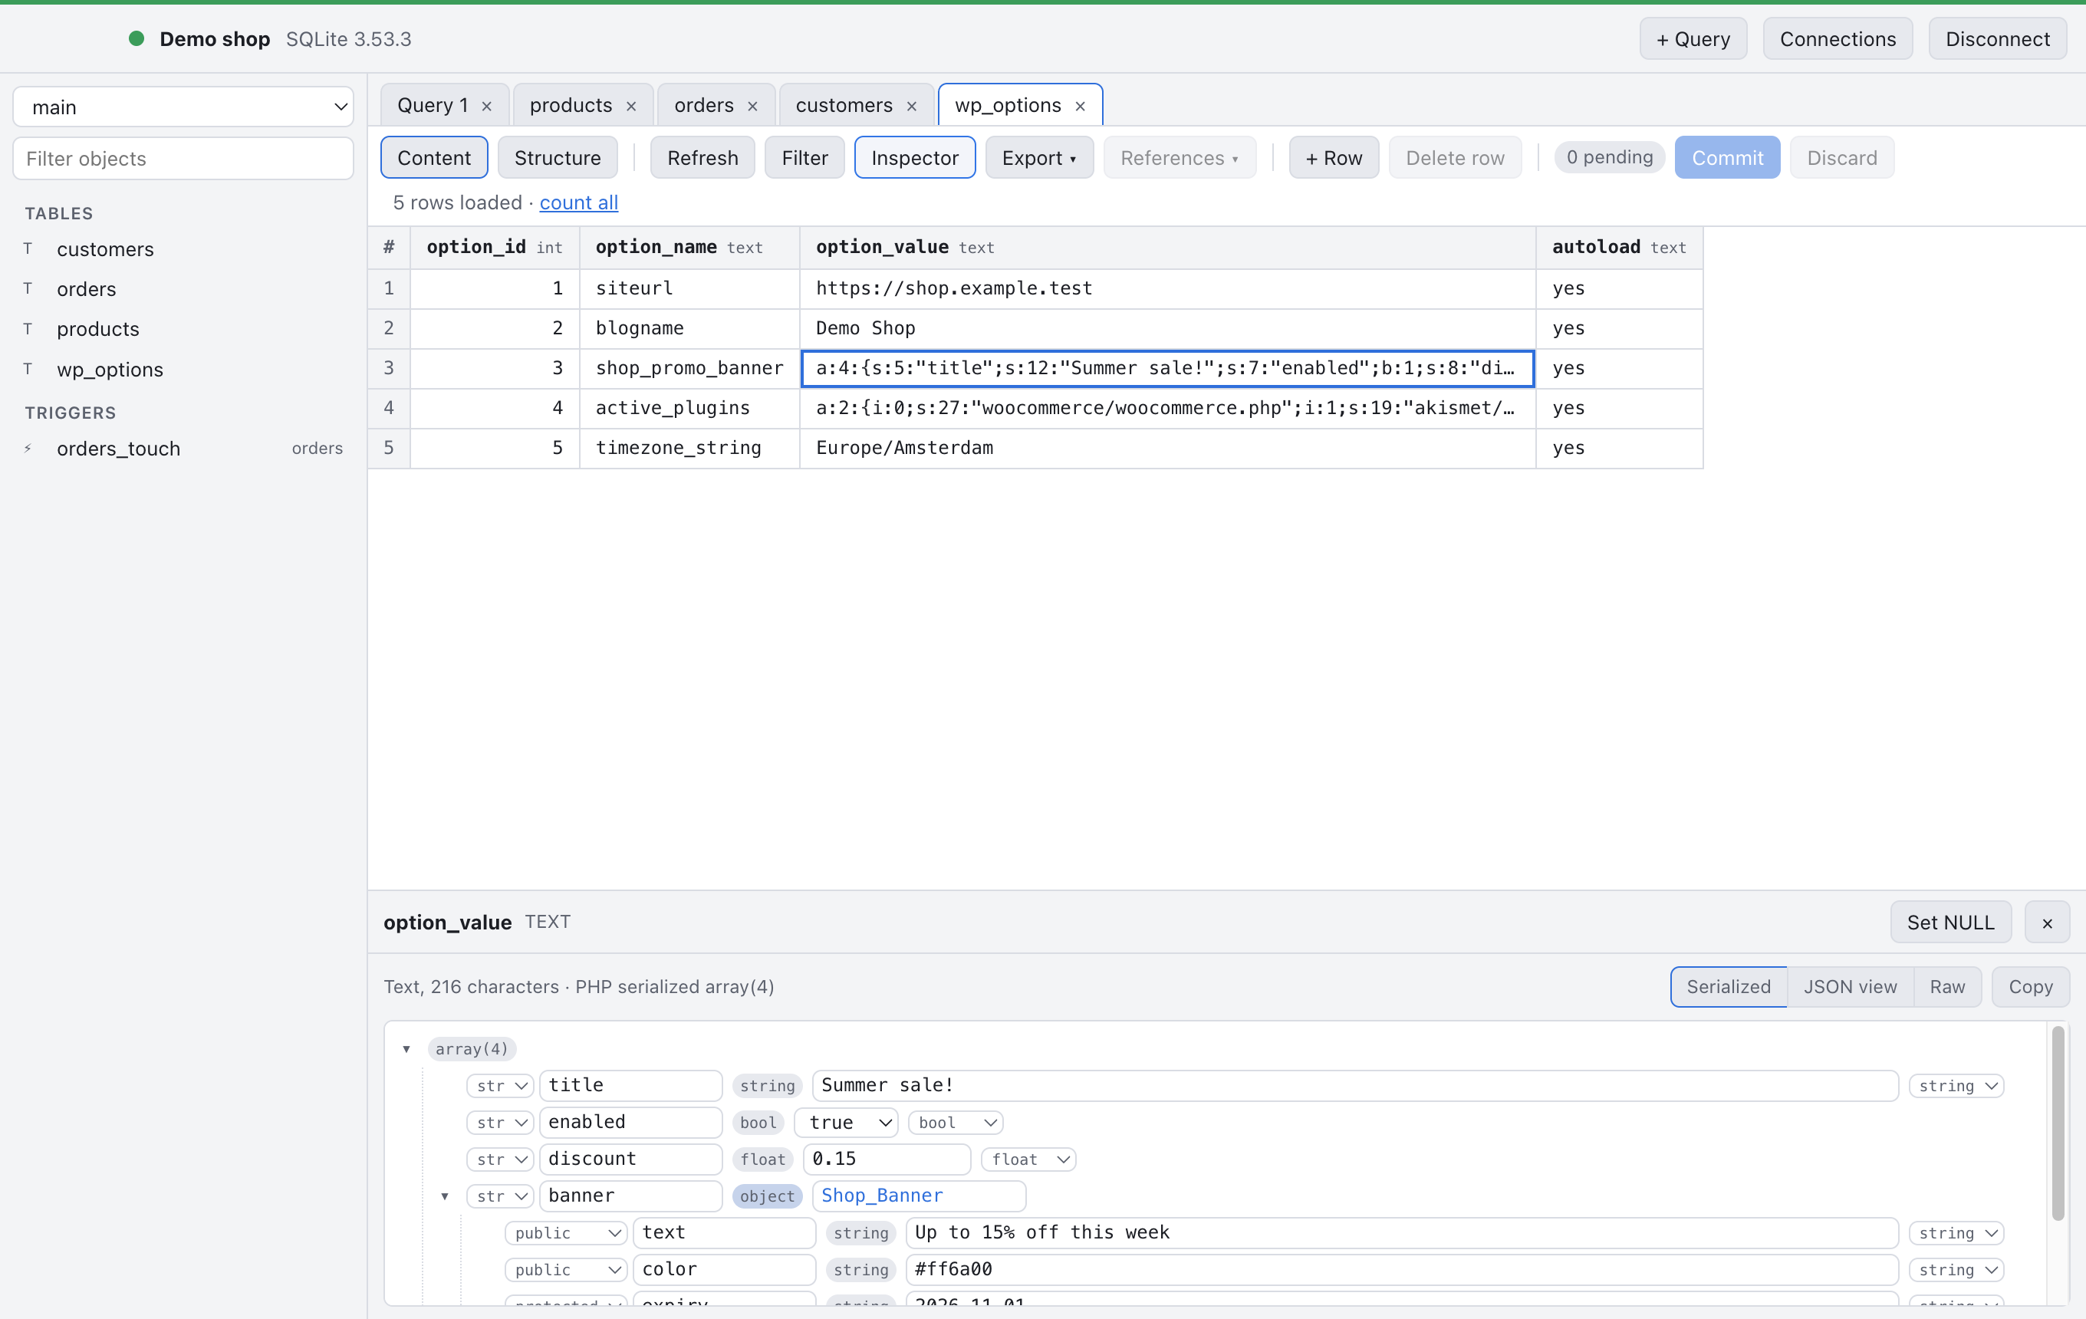The width and height of the screenshot is (2086, 1319).
Task: Switch to the Query 1 tab
Action: 433,106
